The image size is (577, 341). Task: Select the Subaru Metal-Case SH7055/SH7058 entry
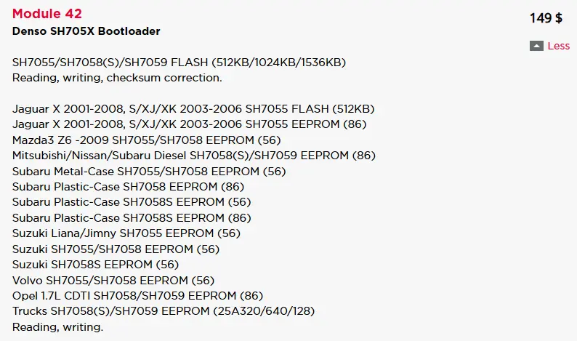(149, 171)
